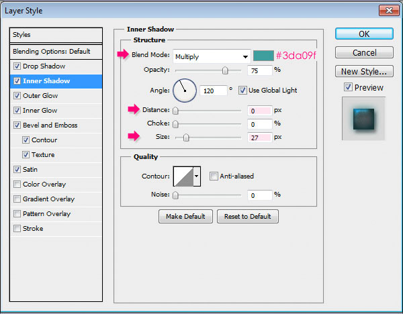Select the Contour sub-effect label
Screen dimensions: 403x314
44,140
